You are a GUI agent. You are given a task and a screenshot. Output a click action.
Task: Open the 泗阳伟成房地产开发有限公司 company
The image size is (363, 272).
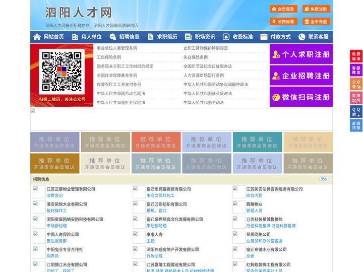(173, 249)
